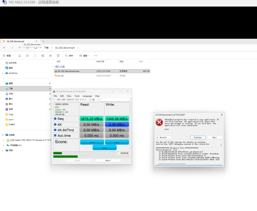Go up one folder level

click(x=20, y=48)
